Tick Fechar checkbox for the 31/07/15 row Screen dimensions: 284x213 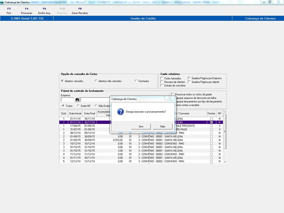click(211, 129)
